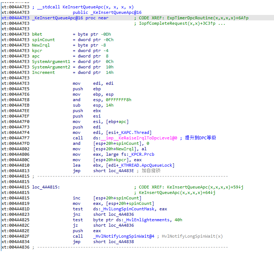The image size is (274, 254).
Task: Click the _KTHREAD.ApcQueueLock operand
Action: (147, 165)
